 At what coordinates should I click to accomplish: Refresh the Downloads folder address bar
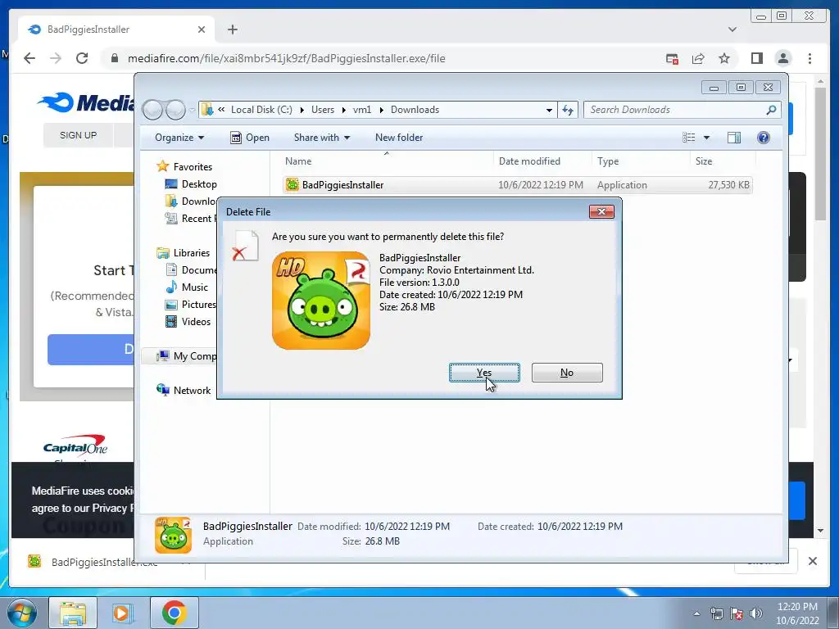click(x=567, y=110)
